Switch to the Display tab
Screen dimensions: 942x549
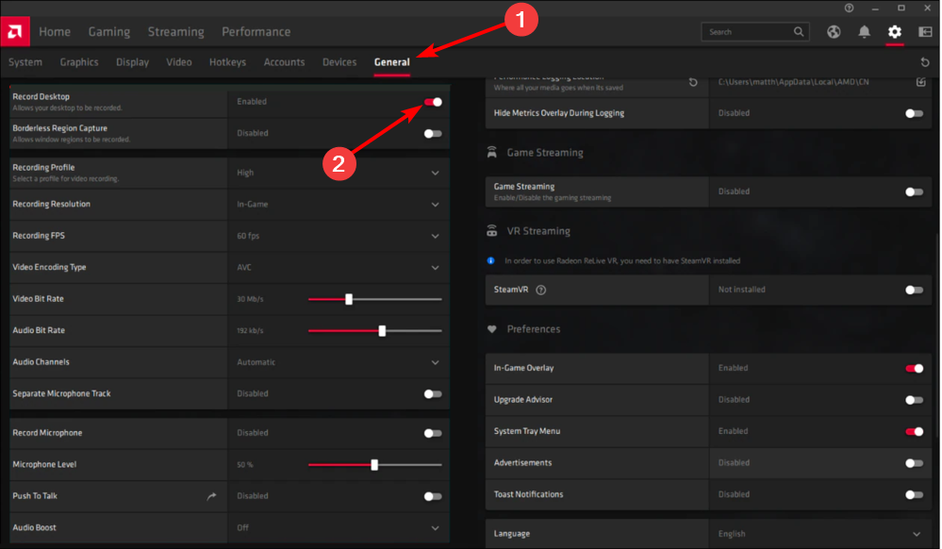click(x=133, y=62)
